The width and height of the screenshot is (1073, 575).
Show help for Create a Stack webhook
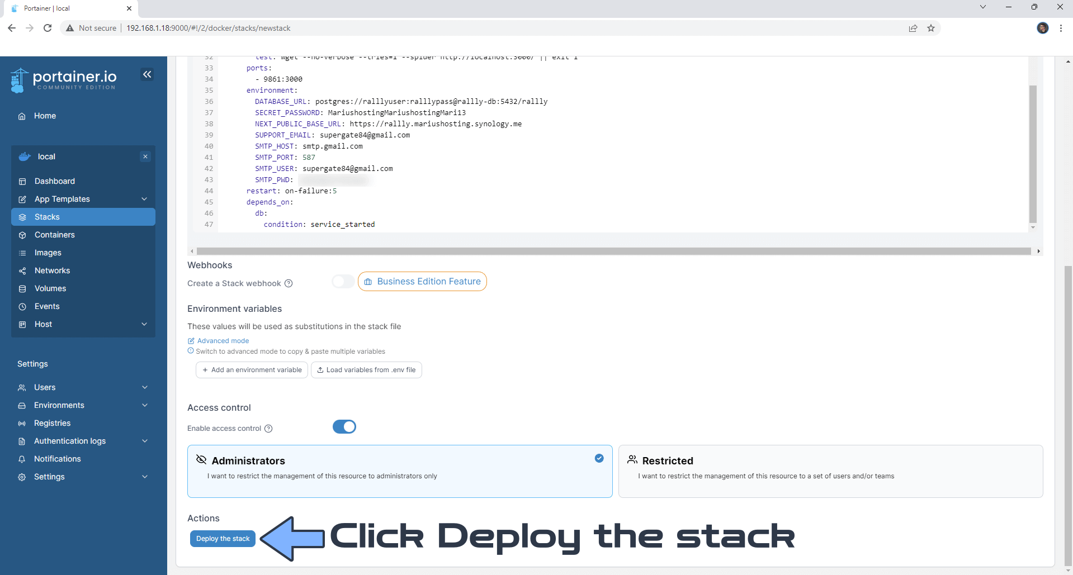(x=289, y=283)
